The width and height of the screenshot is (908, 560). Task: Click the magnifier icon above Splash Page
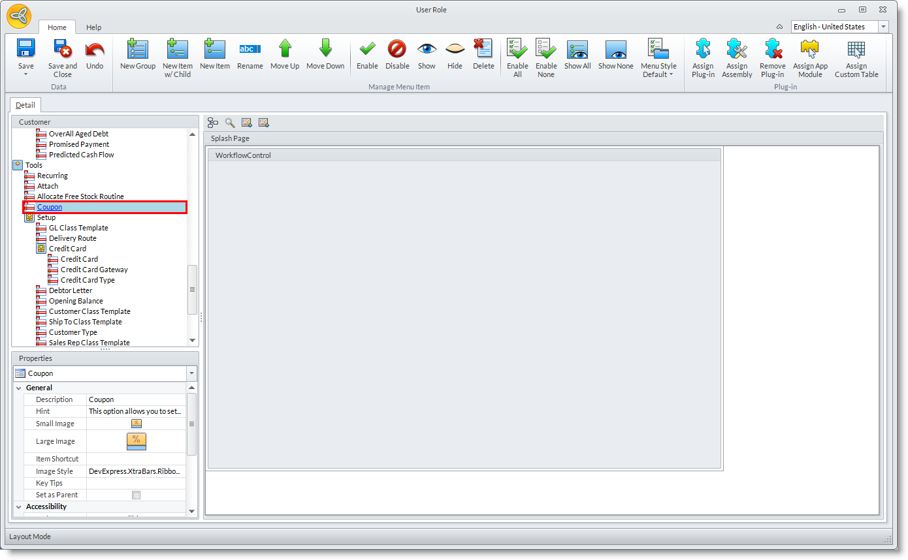[230, 123]
